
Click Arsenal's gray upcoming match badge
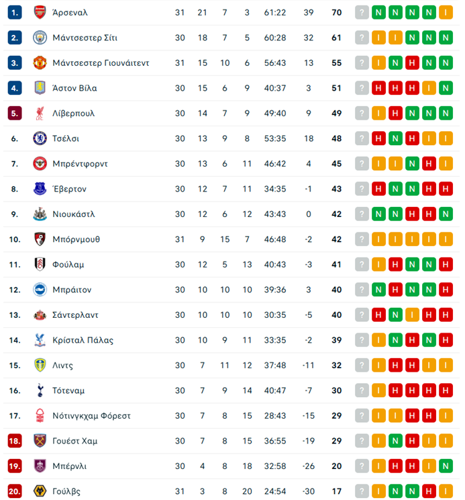[x=362, y=13]
